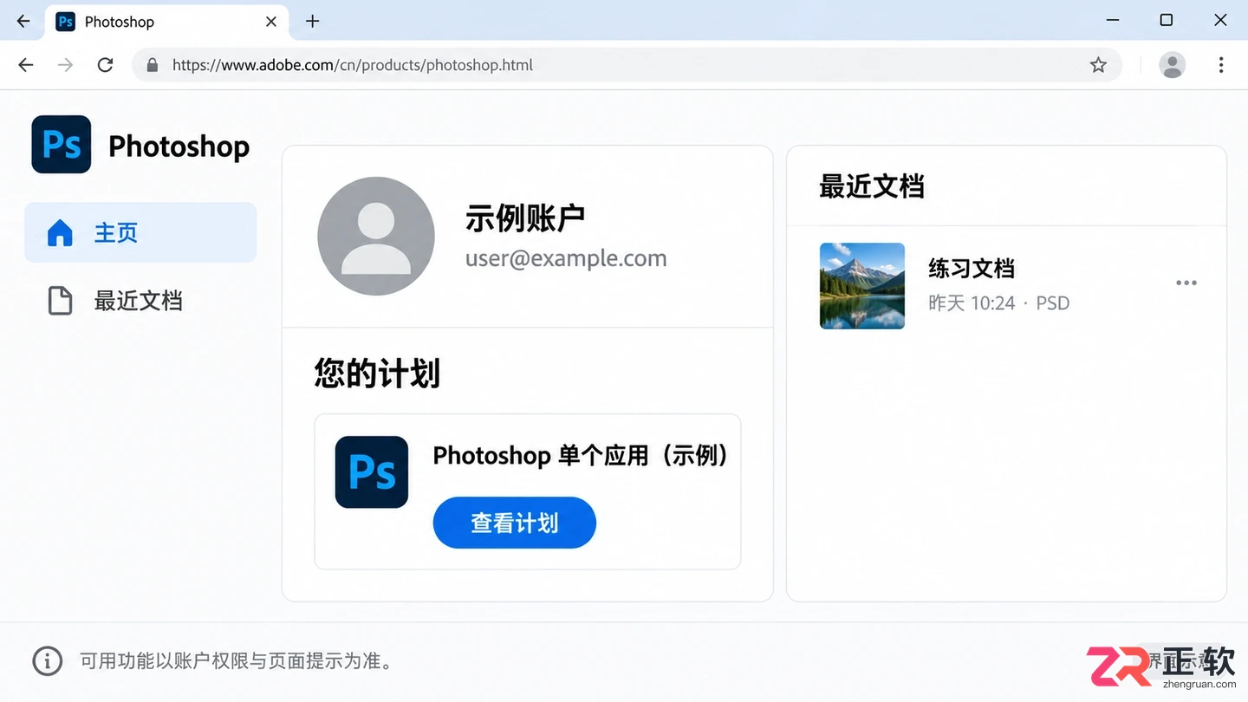Viewport: 1248px width, 702px height.
Task: Bookmark this page with the star icon
Action: [x=1098, y=65]
